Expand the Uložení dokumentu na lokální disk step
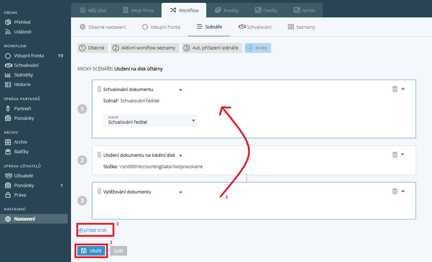Viewport: 432px width, 262px height. (403, 155)
